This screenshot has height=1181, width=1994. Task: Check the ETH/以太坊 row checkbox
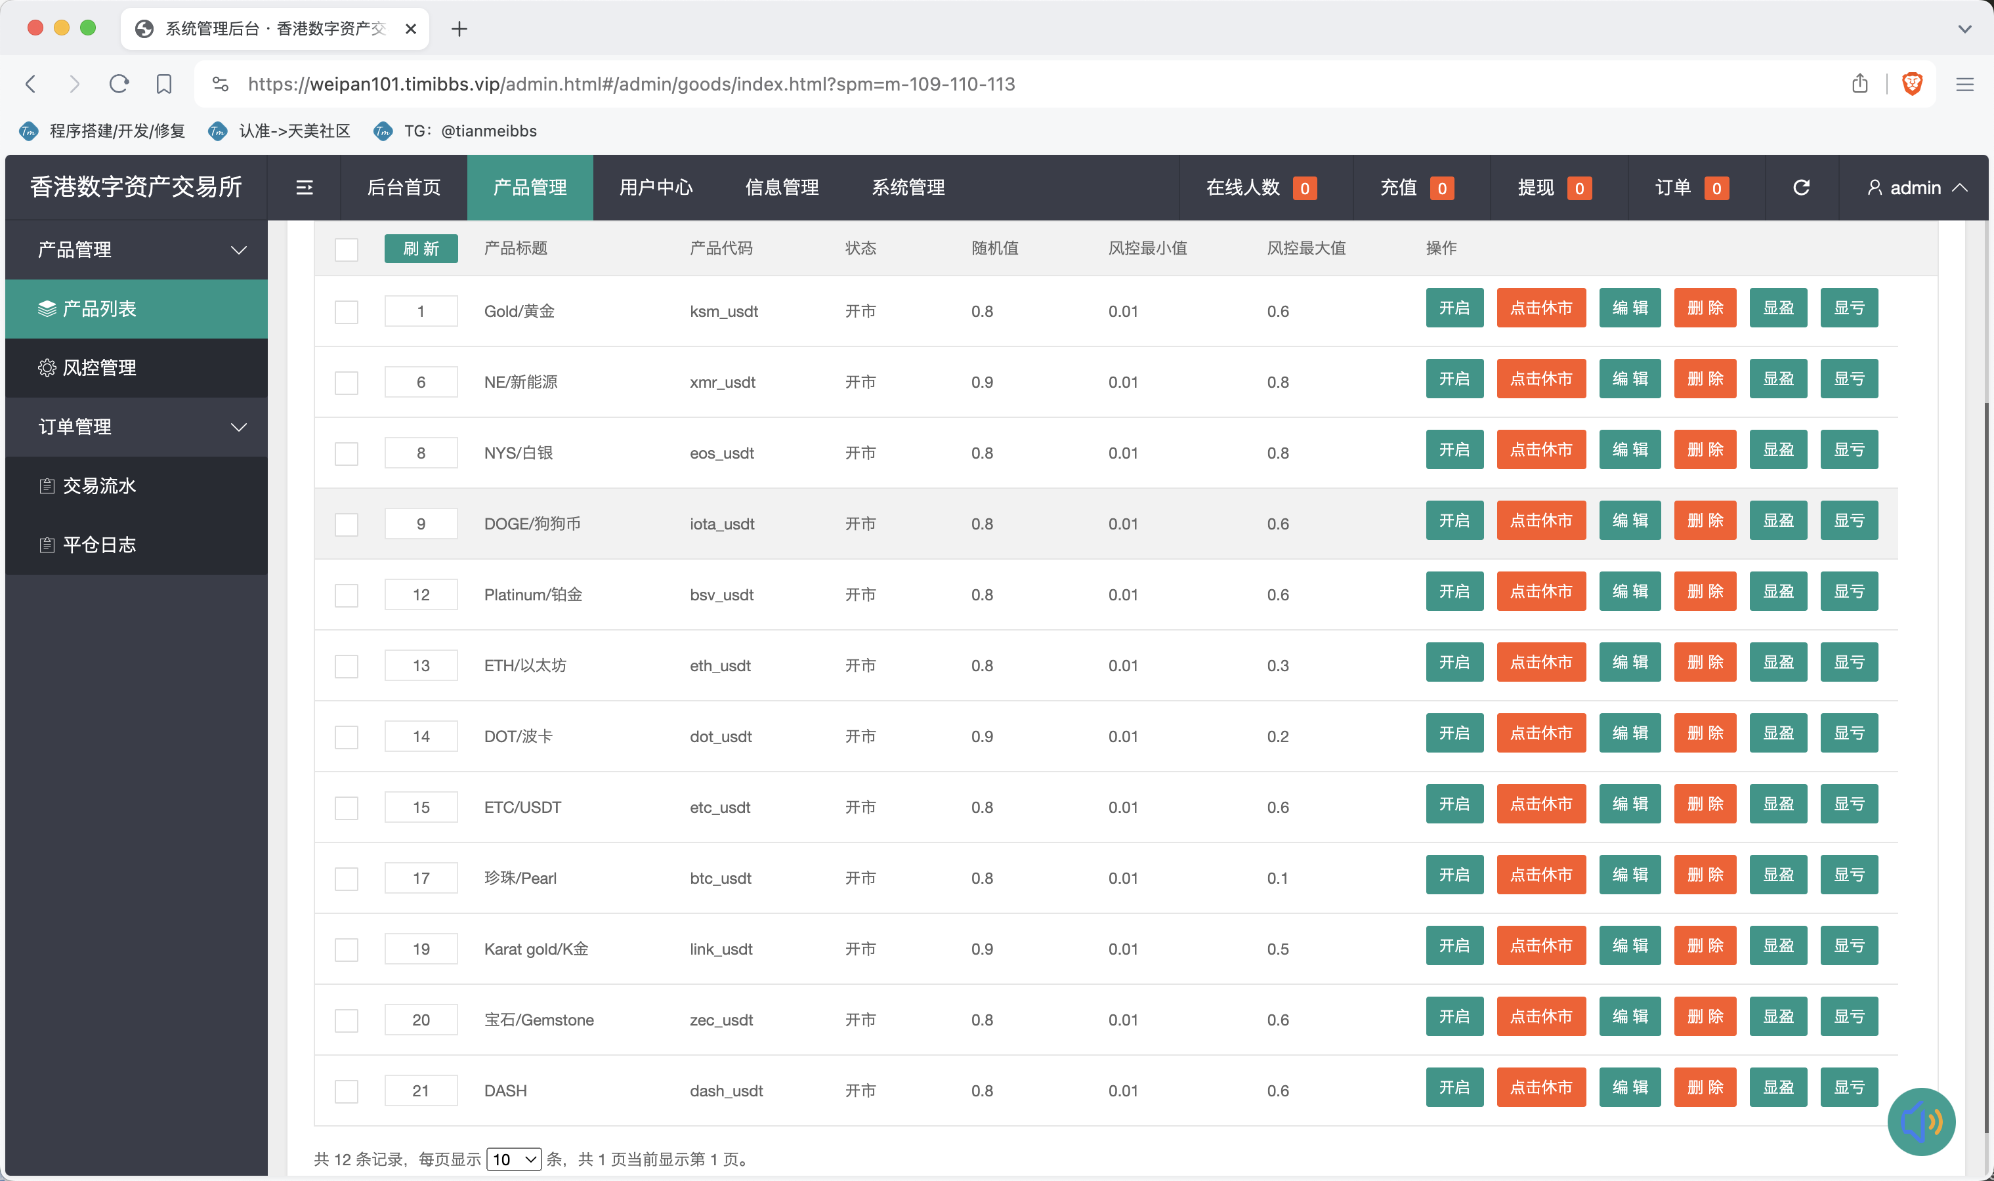click(347, 665)
